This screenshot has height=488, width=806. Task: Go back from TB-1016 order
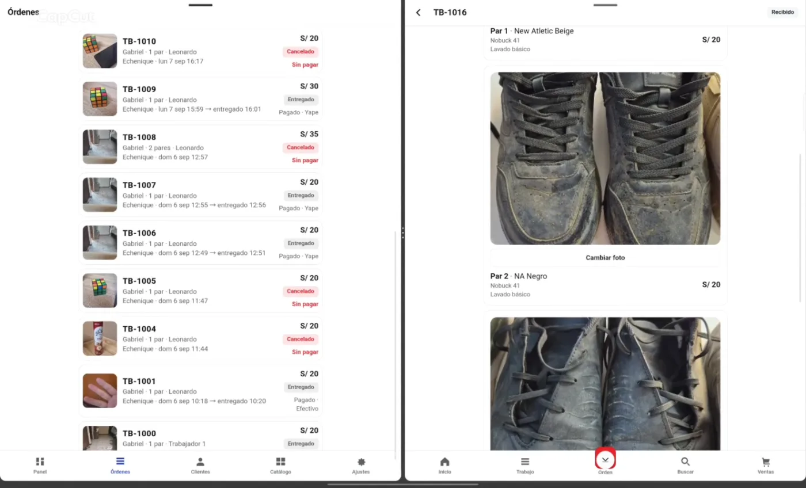(419, 13)
